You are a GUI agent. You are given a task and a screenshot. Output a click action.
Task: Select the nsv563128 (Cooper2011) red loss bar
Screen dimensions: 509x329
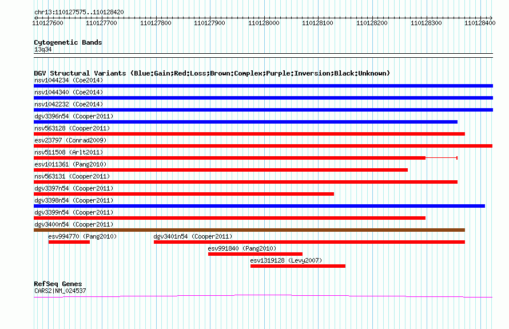(x=249, y=134)
